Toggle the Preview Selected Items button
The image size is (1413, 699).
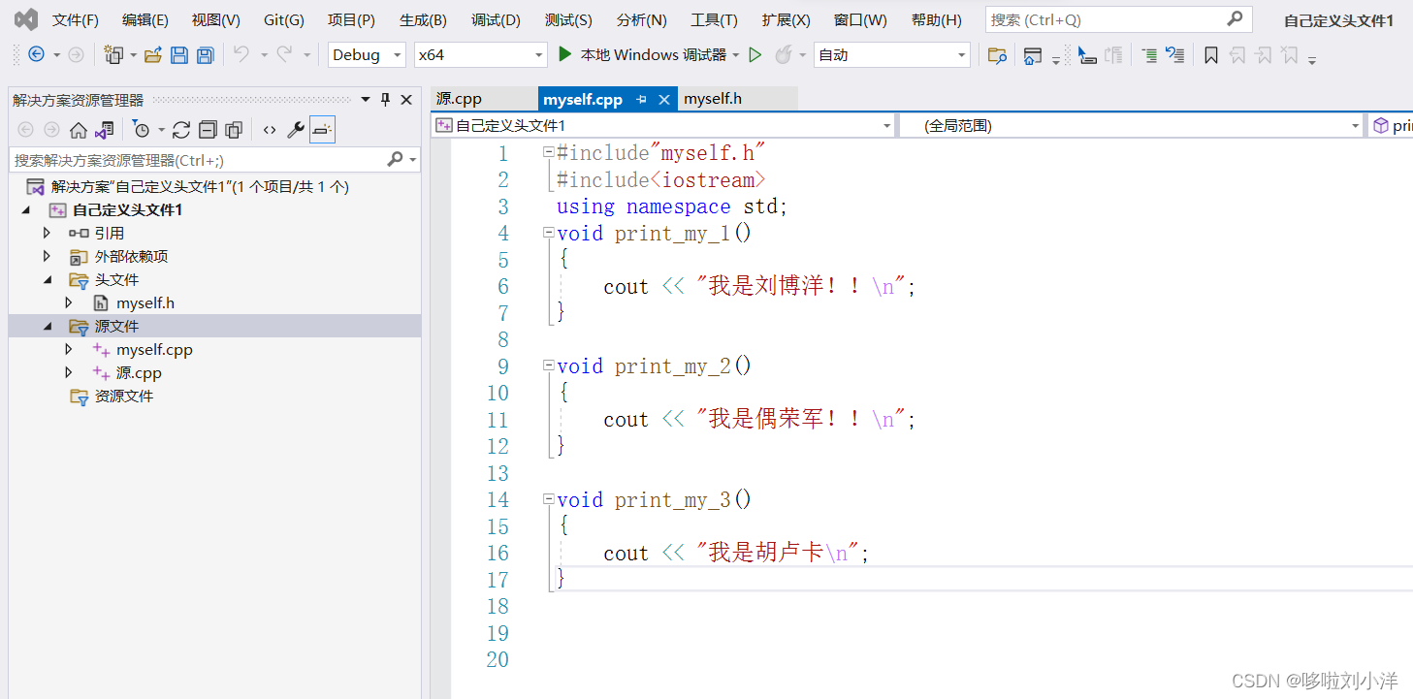point(323,130)
